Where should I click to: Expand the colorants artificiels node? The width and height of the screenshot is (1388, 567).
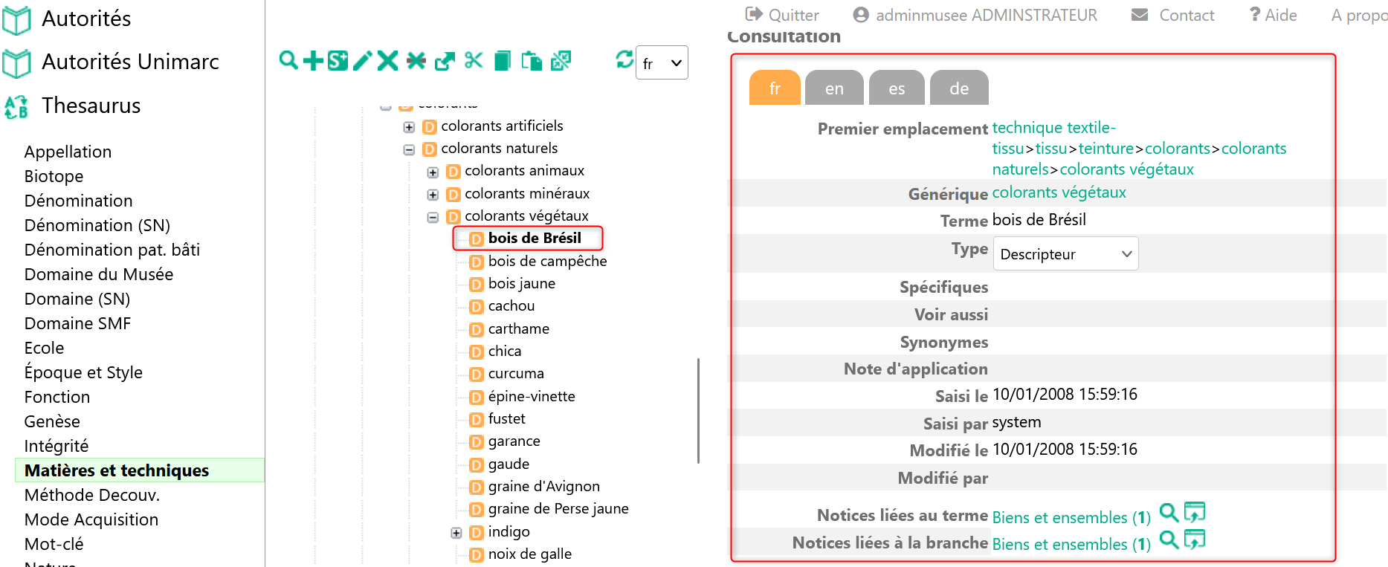[409, 127]
